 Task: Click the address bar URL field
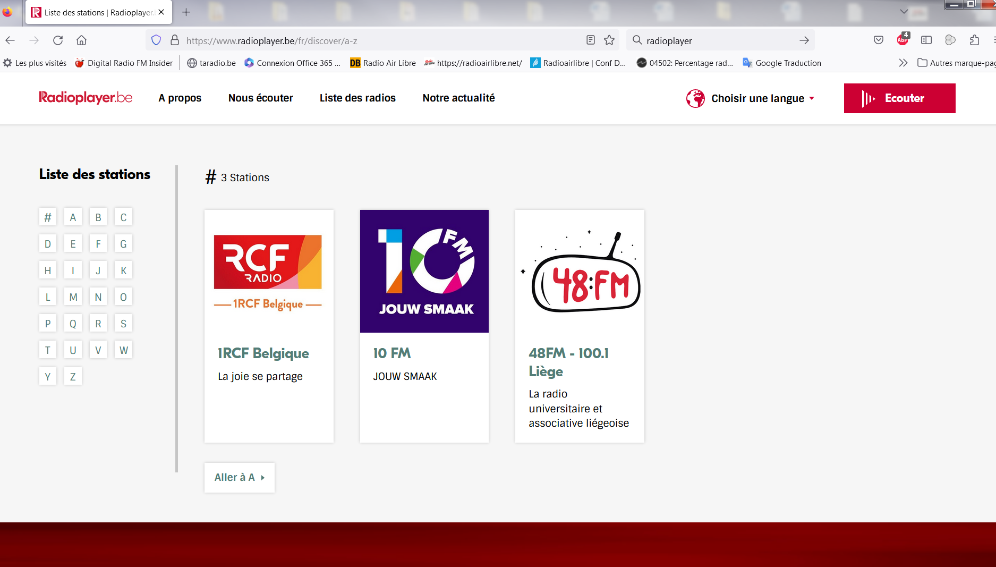coord(382,40)
